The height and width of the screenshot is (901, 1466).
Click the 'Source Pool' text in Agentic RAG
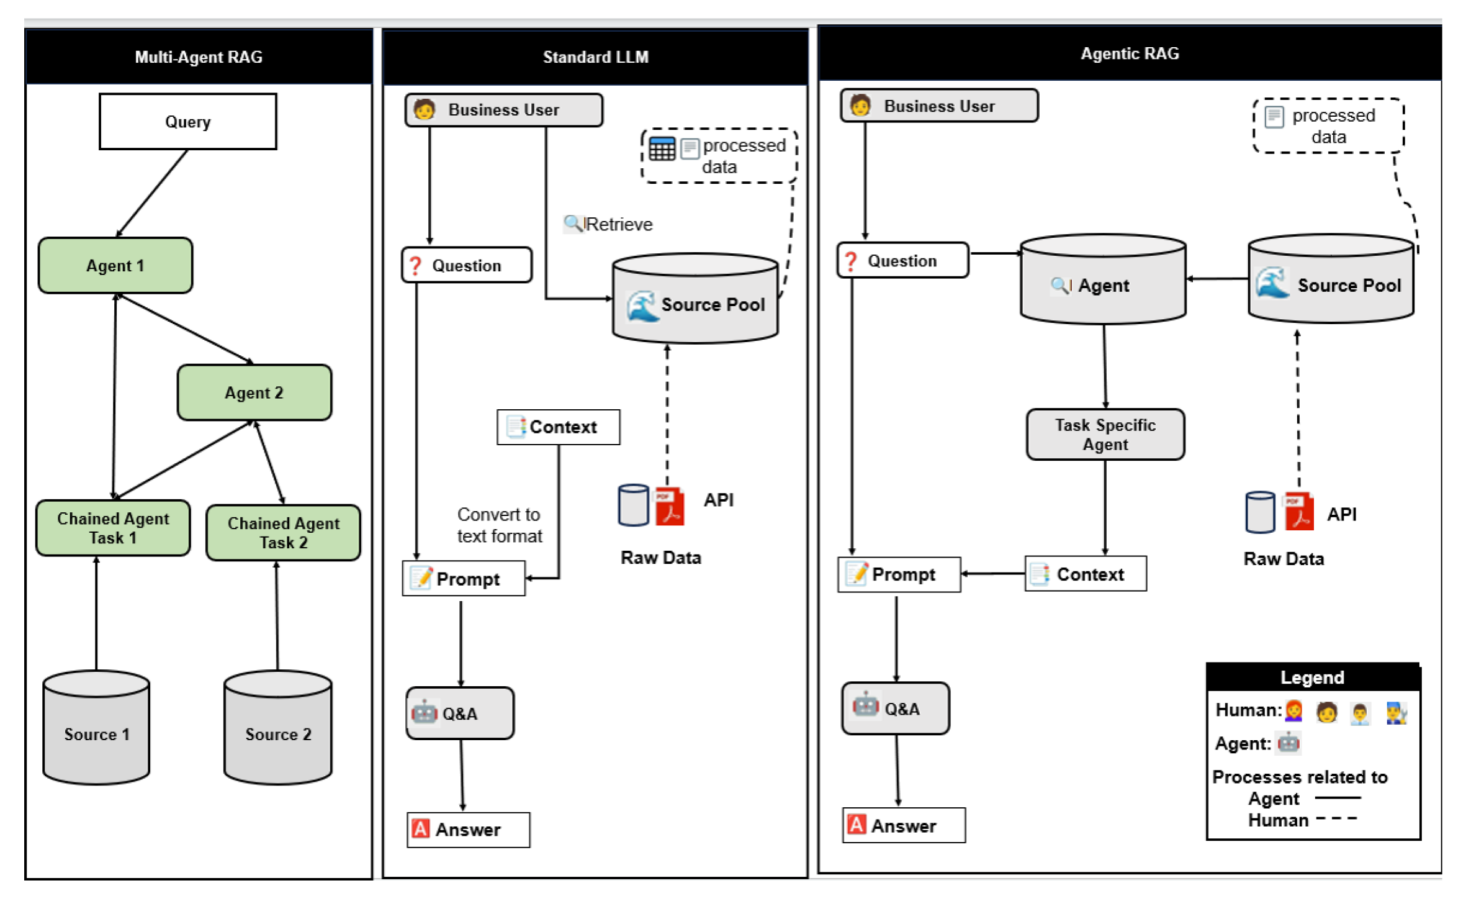pyautogui.click(x=1349, y=285)
